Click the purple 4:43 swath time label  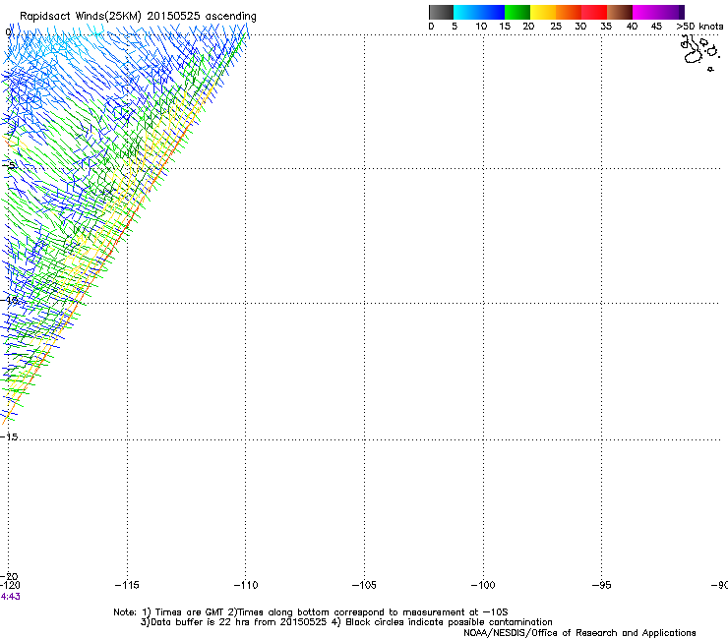10,597
